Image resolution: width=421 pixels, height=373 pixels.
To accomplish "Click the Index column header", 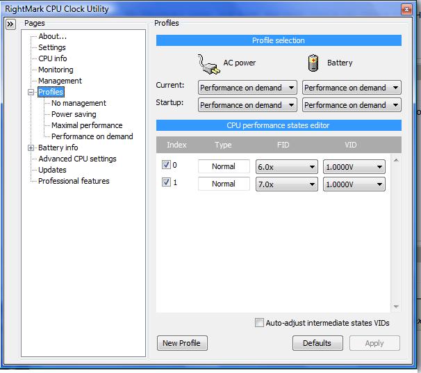I will coord(176,145).
